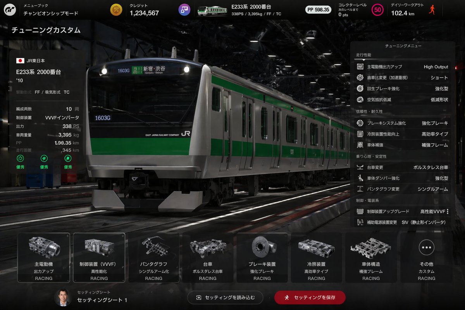Viewport: 465px width, 310px height.
Task: Change the High Output value
Action: (x=436, y=67)
